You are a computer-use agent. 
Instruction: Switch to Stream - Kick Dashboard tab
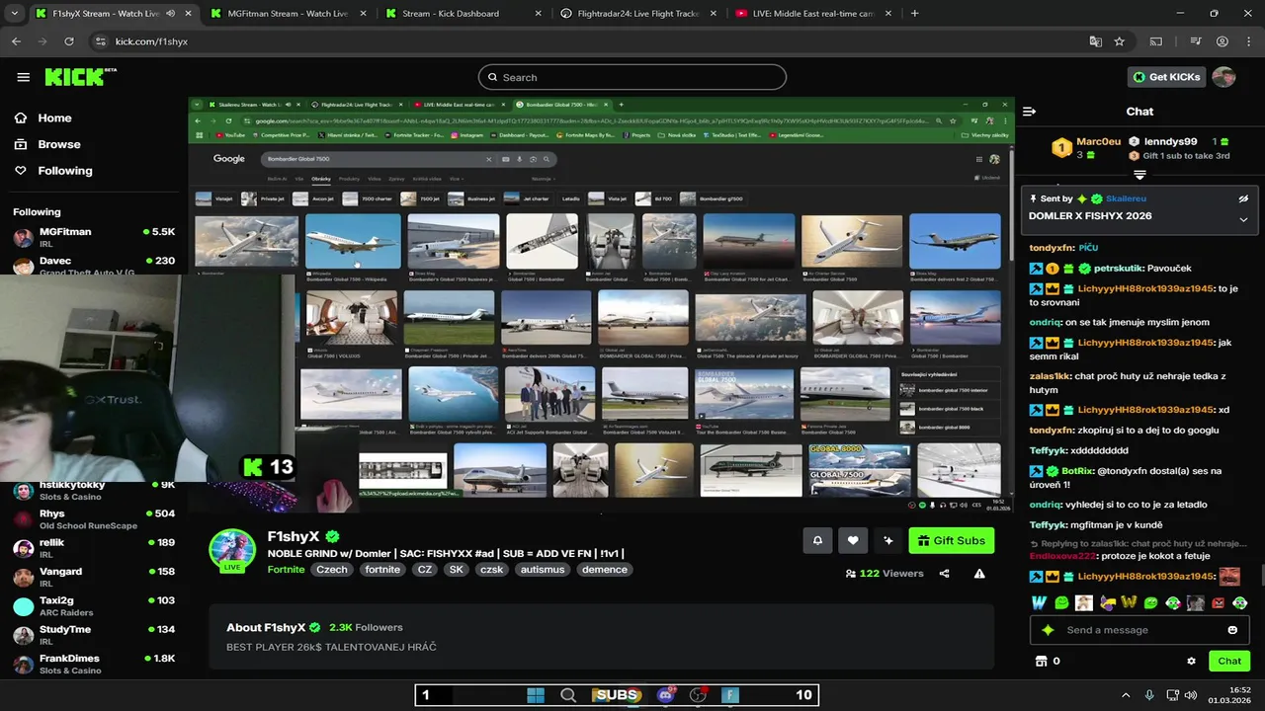coord(461,14)
